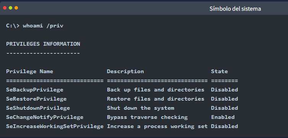This screenshot has width=288, height=138.
Task: Click the 'State' column header
Action: click(219, 71)
